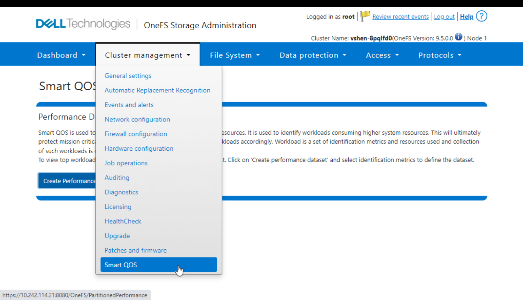523x300 pixels.
Task: Click the Help text link
Action: click(466, 17)
